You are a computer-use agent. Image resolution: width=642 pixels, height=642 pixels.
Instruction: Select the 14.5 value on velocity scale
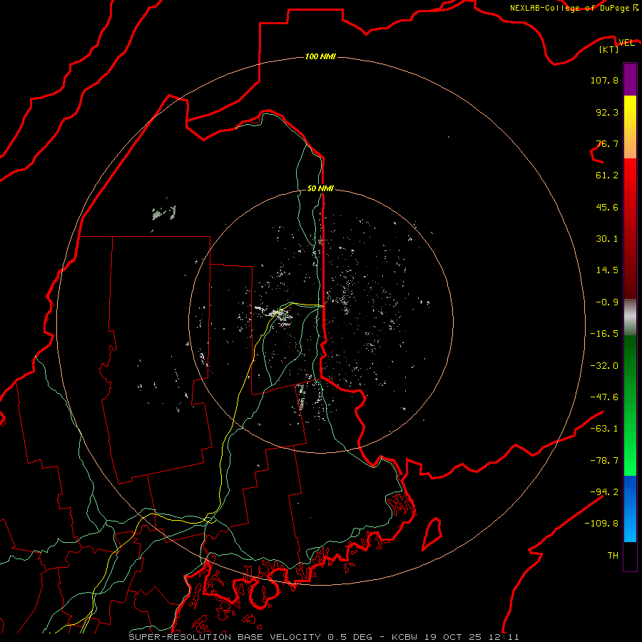point(607,270)
